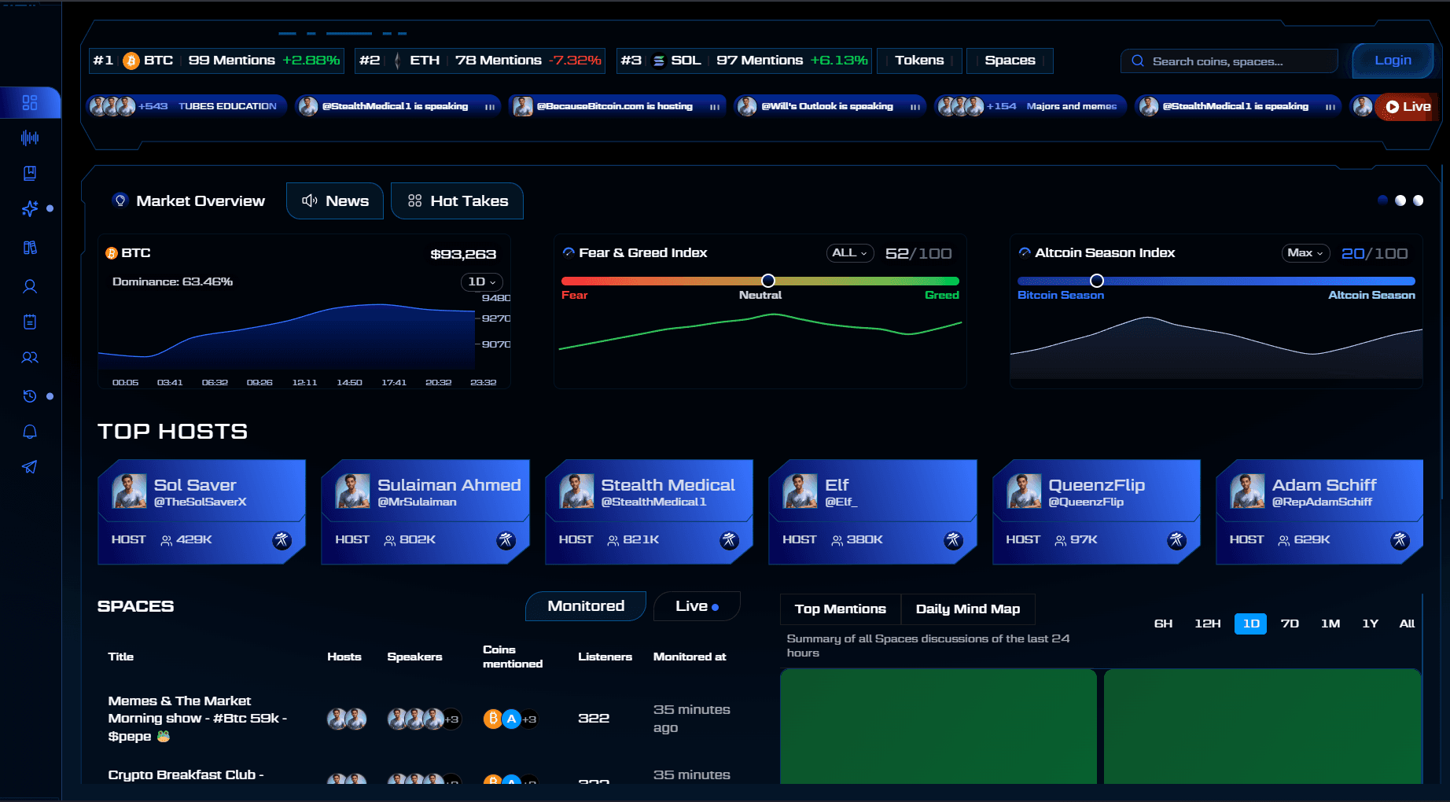Select the sparkle AI sidebar icon
The width and height of the screenshot is (1450, 802).
coord(30,208)
